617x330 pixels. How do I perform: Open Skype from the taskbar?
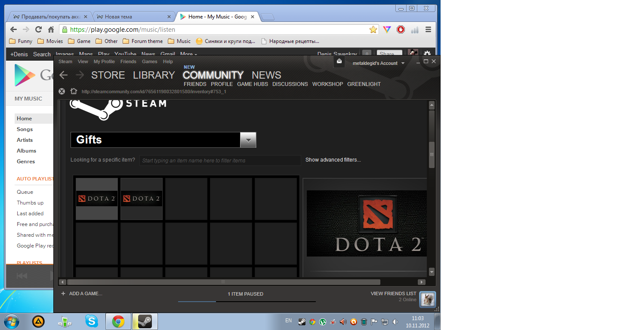(91, 321)
